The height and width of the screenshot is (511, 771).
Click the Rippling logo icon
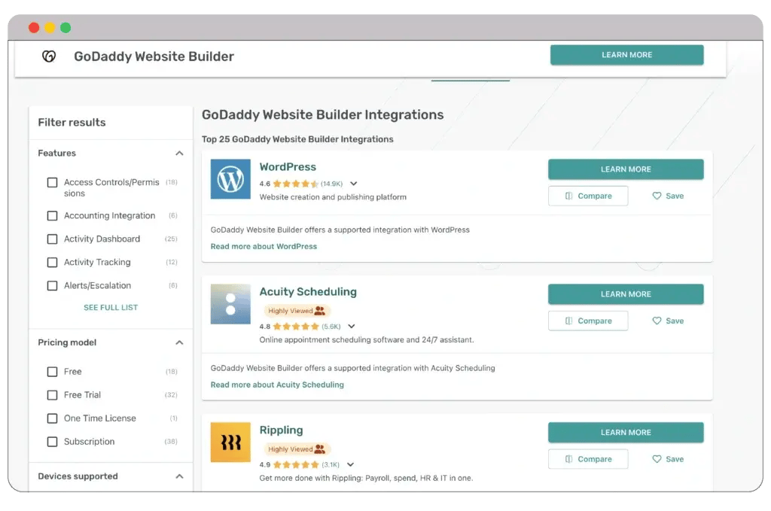[x=230, y=443]
